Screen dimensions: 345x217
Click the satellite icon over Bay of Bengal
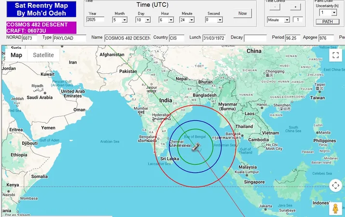195,147
